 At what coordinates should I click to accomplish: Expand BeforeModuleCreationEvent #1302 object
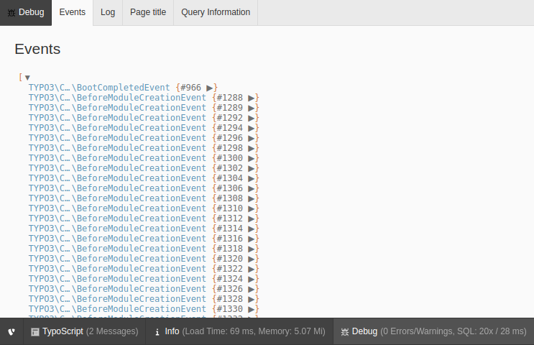click(252, 169)
